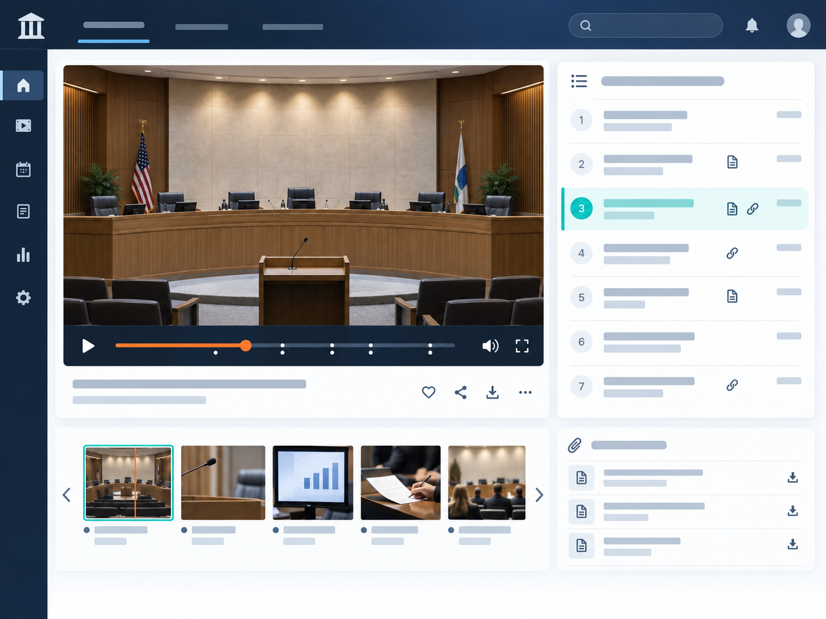Open the first attachment document icon
826x619 pixels.
point(581,478)
